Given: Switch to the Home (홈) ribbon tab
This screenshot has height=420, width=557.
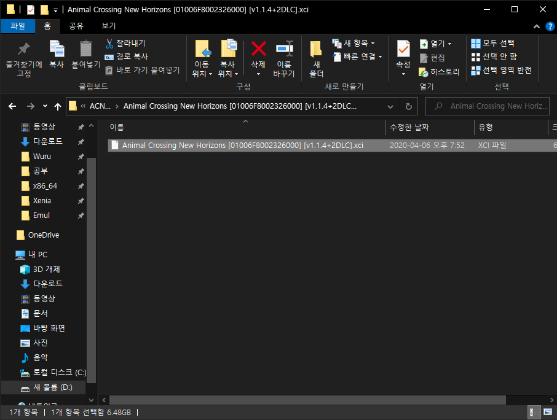Looking at the screenshot, I should 47,26.
